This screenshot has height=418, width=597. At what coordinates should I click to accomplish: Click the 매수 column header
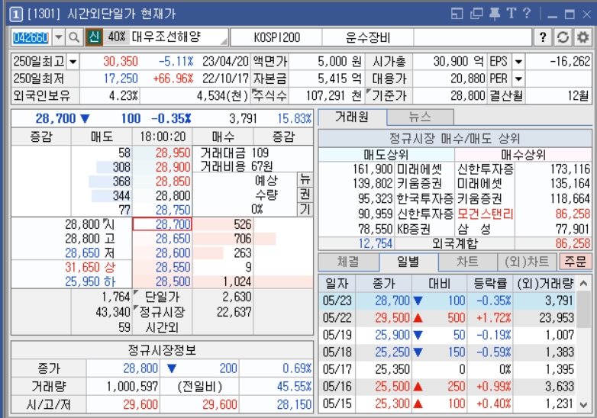[223, 137]
